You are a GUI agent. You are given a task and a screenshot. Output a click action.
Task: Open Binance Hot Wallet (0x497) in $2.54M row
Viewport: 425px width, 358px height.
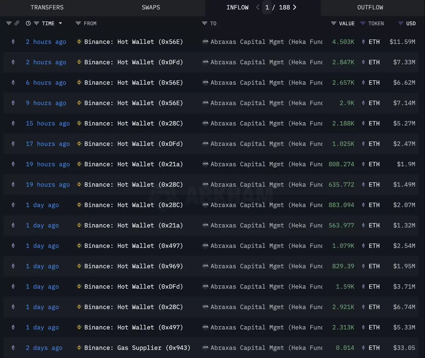[x=134, y=246]
